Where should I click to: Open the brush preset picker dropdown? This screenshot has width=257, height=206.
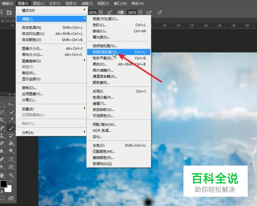(x=1, y=13)
